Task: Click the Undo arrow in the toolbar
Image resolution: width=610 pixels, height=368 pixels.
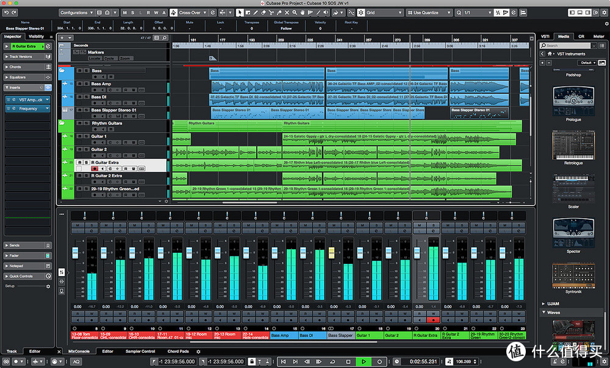Action: [x=6, y=12]
